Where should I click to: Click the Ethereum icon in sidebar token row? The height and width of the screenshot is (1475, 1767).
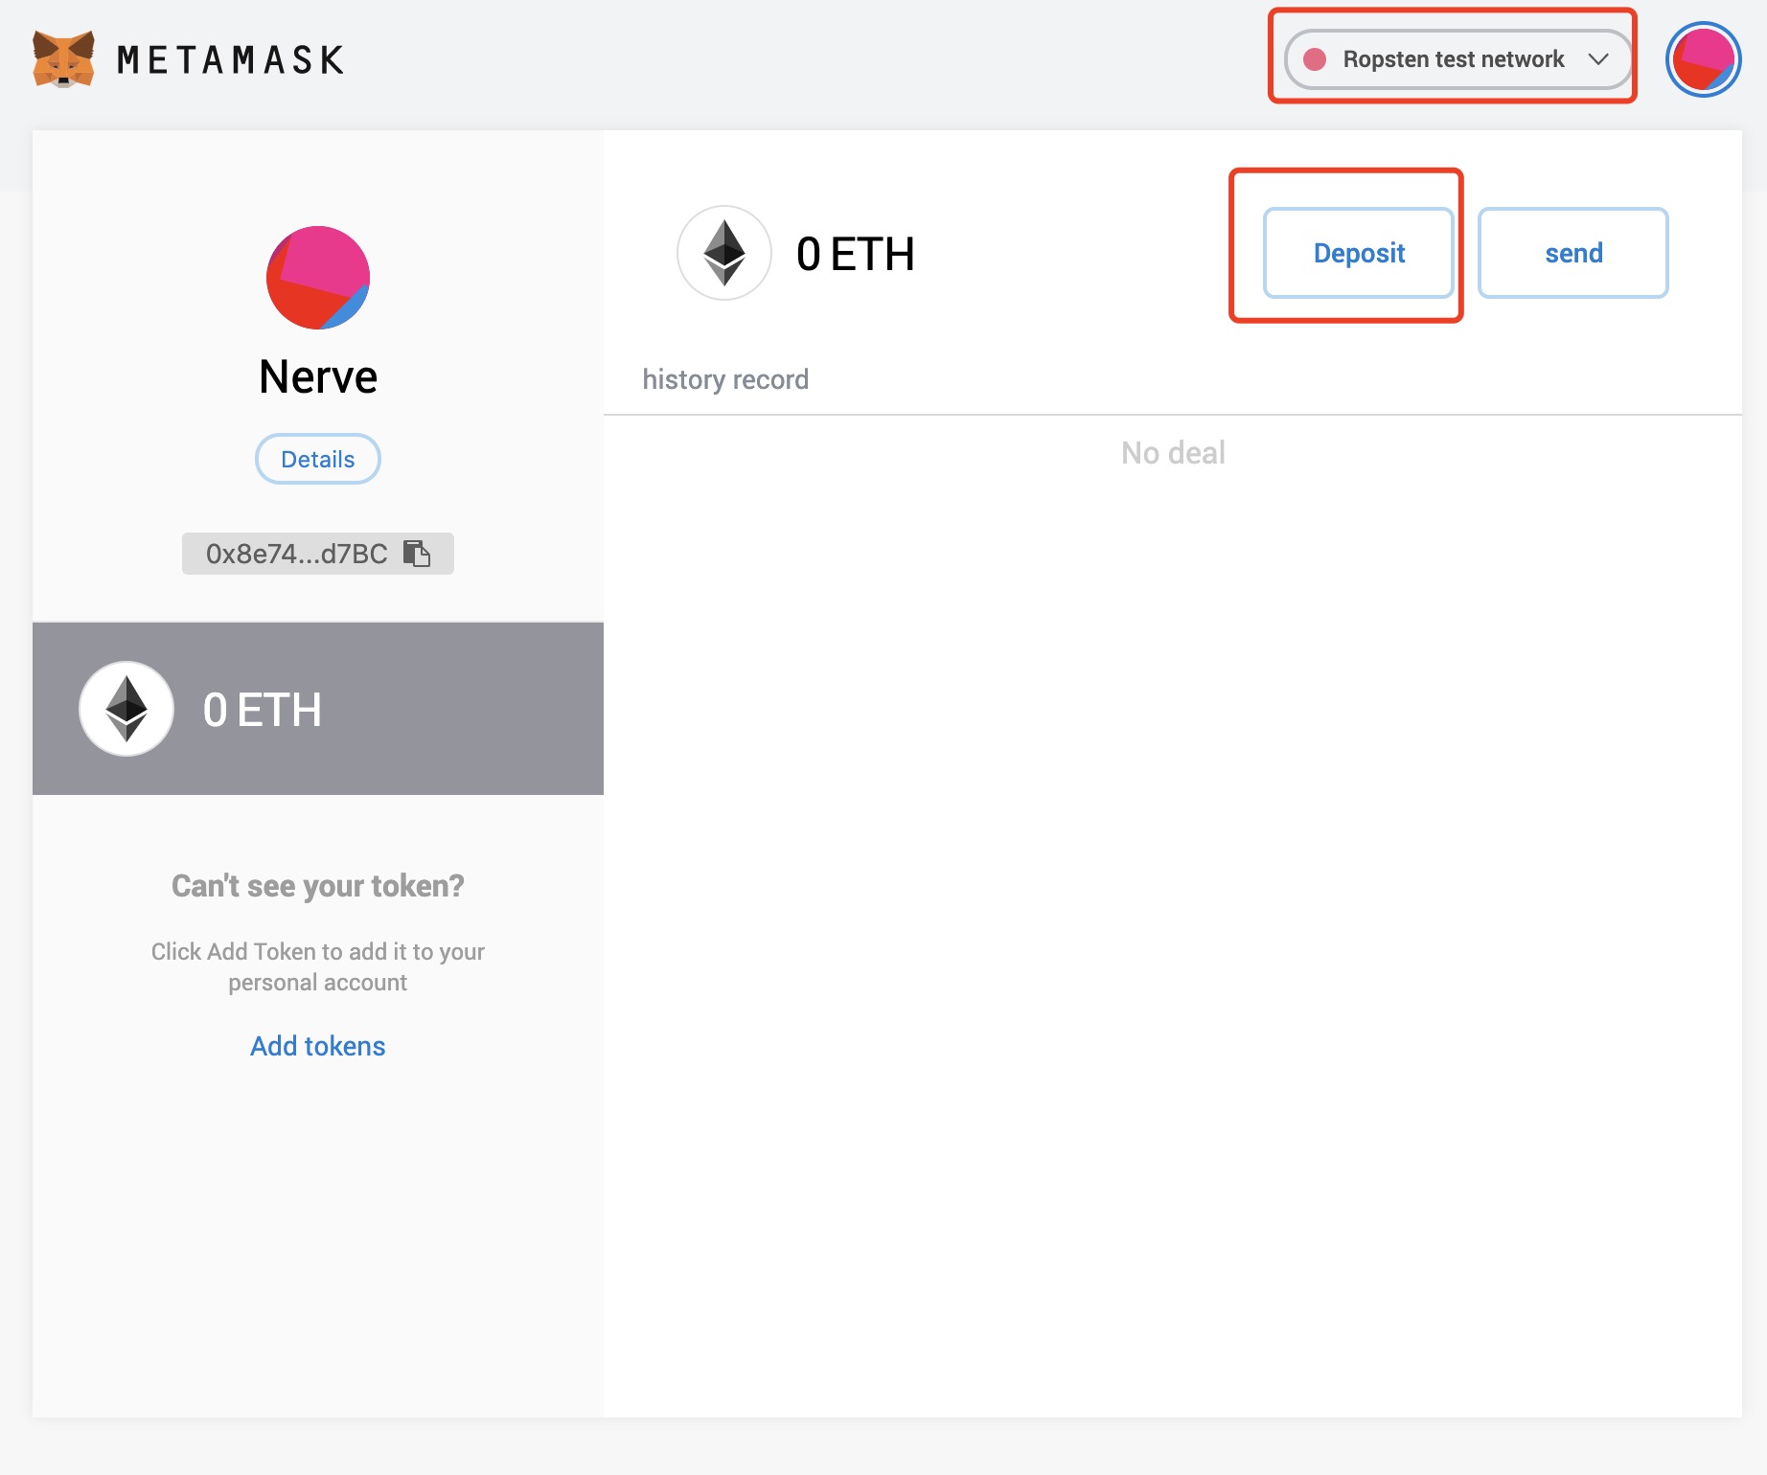pos(126,709)
